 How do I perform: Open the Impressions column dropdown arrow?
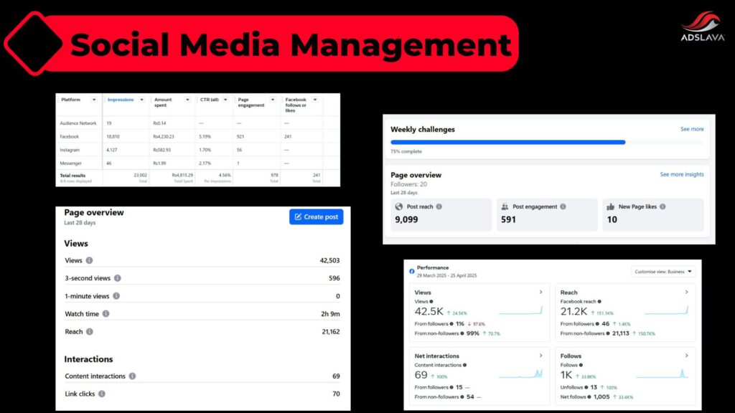pos(141,100)
